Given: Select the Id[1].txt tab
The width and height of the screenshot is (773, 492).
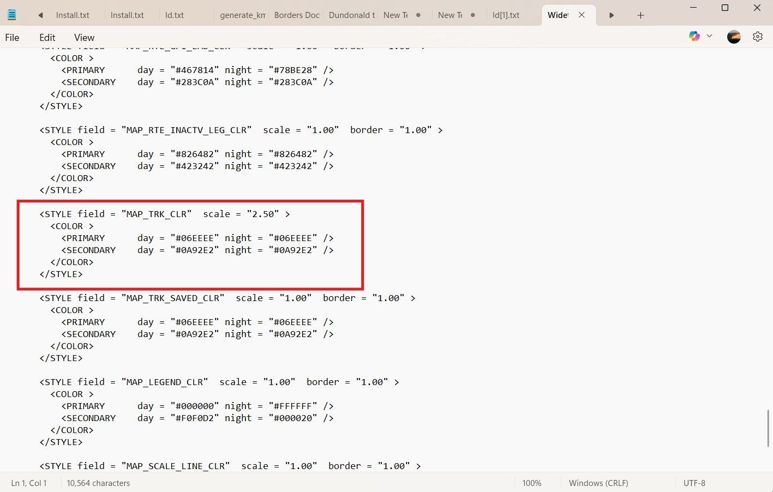Looking at the screenshot, I should [x=506, y=15].
